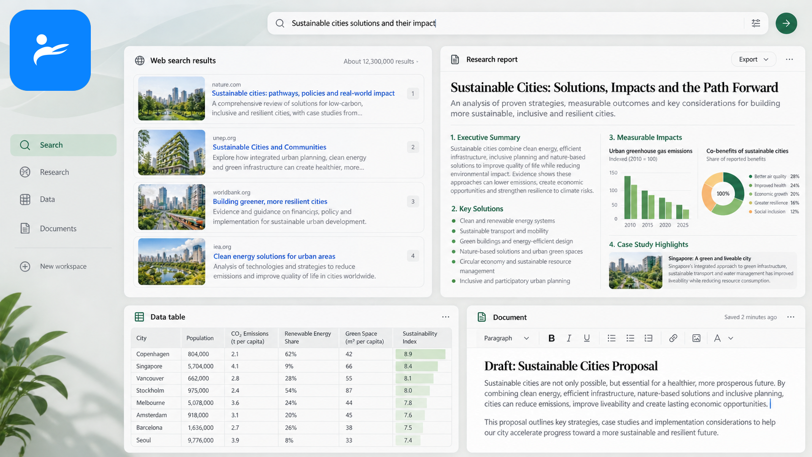Open the Document panel more options menu
The height and width of the screenshot is (457, 812).
[x=791, y=317]
